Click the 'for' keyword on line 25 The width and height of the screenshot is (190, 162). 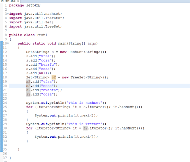pyautogui.click(x=29, y=107)
